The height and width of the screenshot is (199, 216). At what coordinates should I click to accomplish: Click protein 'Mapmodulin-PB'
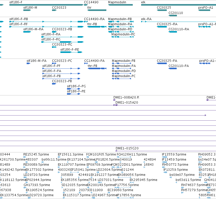click(124, 61)
